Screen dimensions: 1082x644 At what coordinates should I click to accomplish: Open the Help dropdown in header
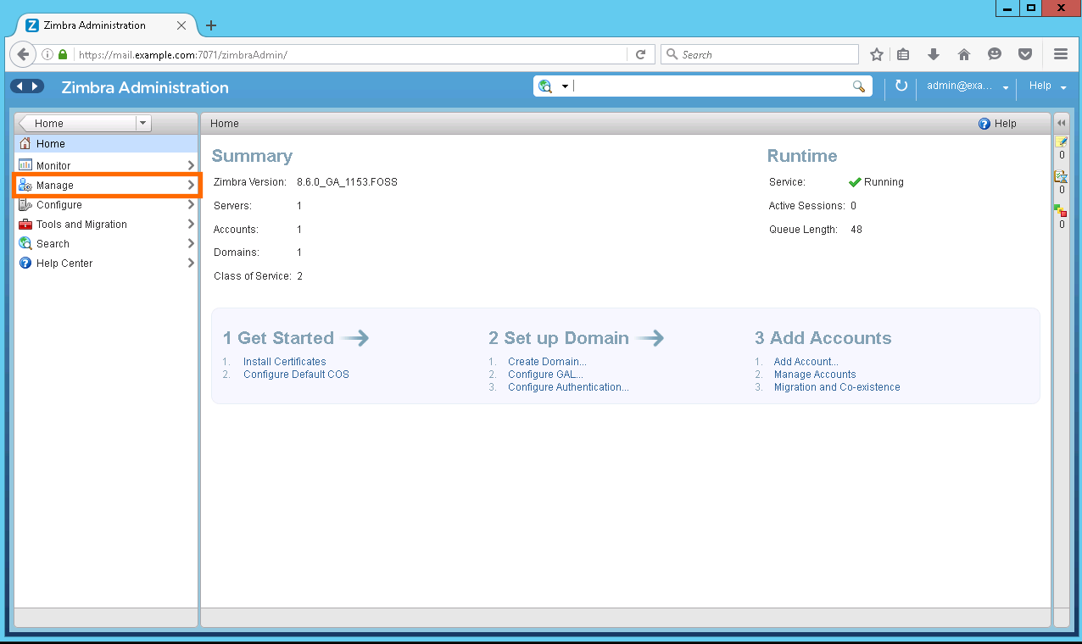point(1047,86)
